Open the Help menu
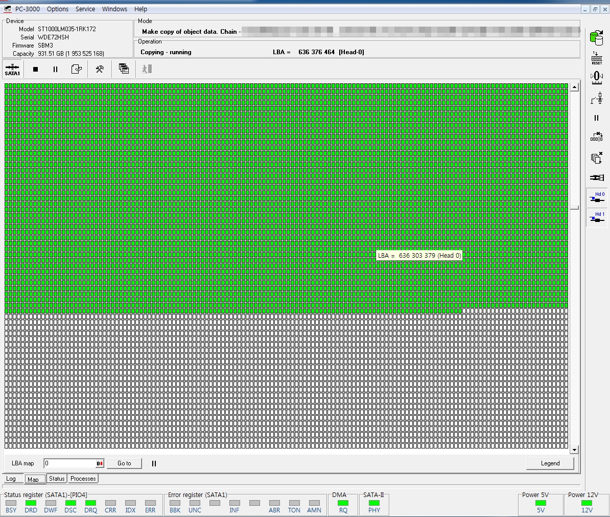The image size is (610, 517). point(140,9)
